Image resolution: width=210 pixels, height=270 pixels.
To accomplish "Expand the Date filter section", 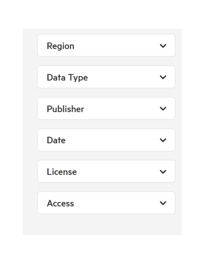I will pos(106,140).
